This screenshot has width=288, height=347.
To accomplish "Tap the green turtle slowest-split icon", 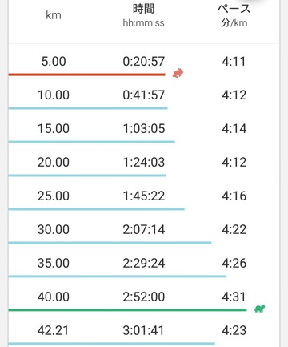I will (259, 309).
